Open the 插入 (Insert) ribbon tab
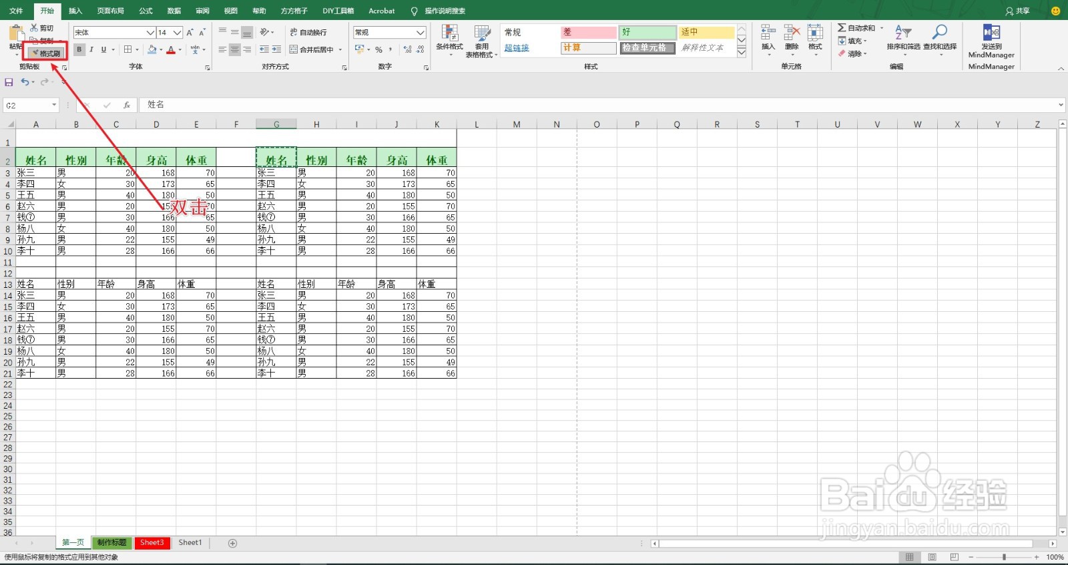1068x565 pixels. (75, 11)
